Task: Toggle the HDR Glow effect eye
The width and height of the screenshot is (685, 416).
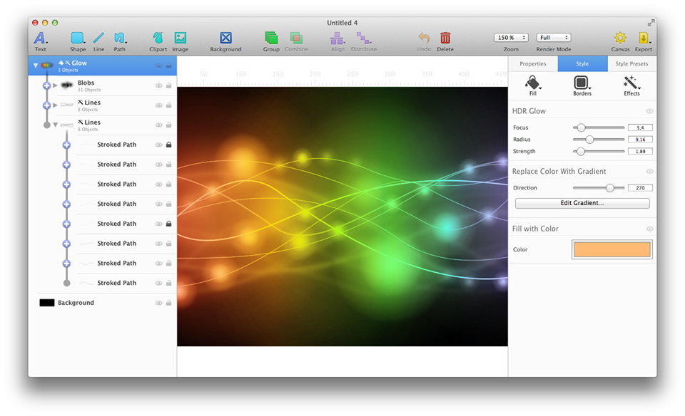Action: [x=649, y=111]
